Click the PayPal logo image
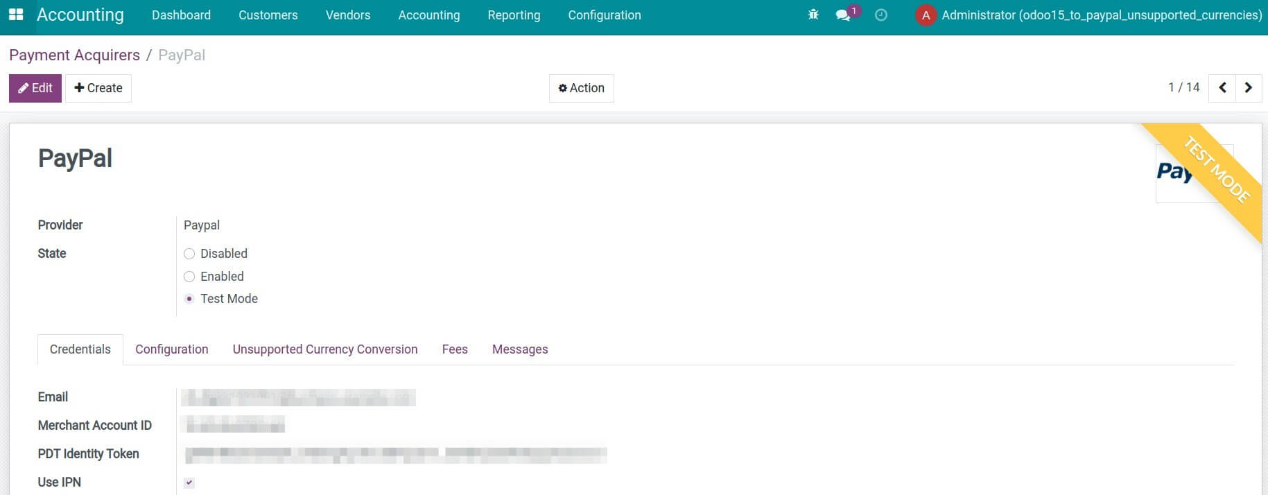 pos(1194,173)
